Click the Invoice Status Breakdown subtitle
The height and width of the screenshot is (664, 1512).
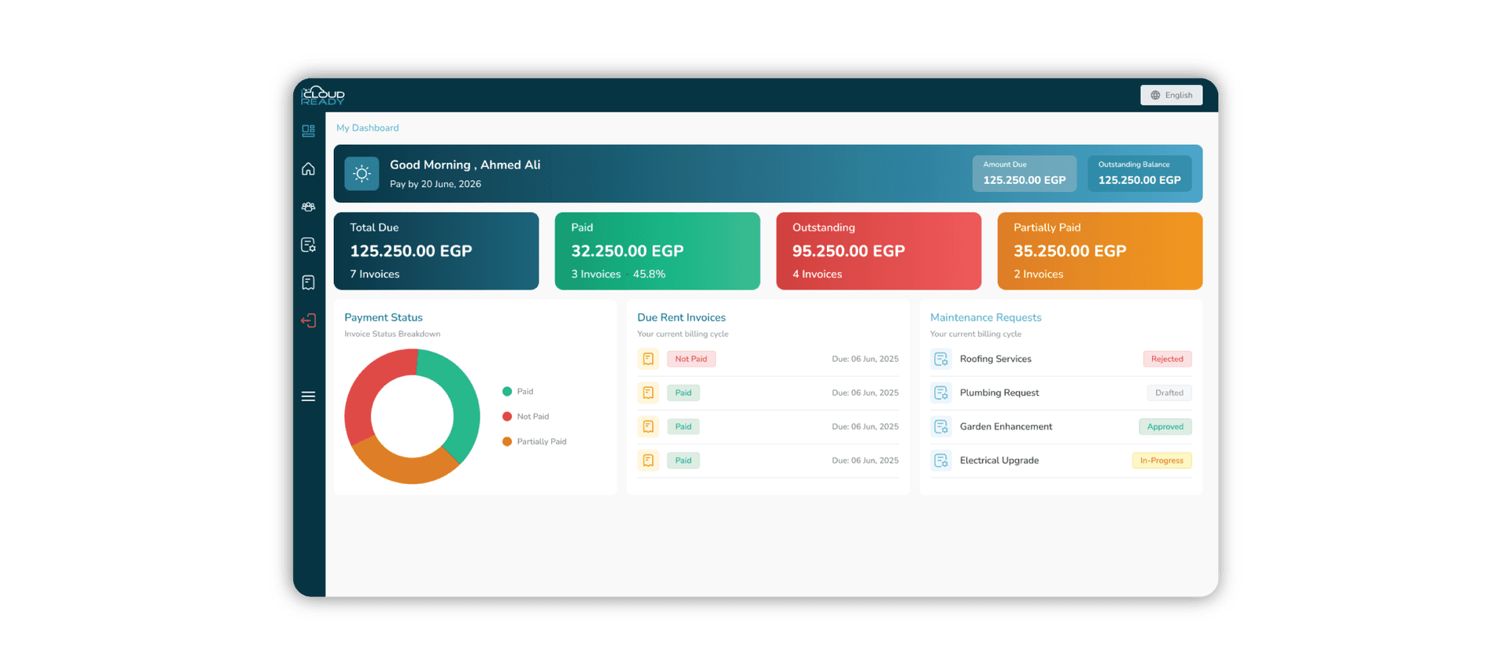click(392, 334)
